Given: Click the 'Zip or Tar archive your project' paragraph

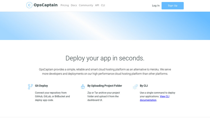Looking at the screenshot, I should 103,96.
